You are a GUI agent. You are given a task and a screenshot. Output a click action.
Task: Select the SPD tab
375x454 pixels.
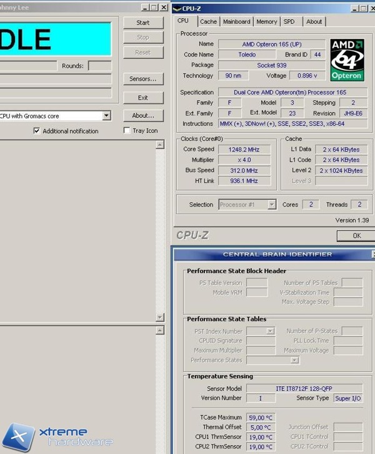click(x=289, y=21)
